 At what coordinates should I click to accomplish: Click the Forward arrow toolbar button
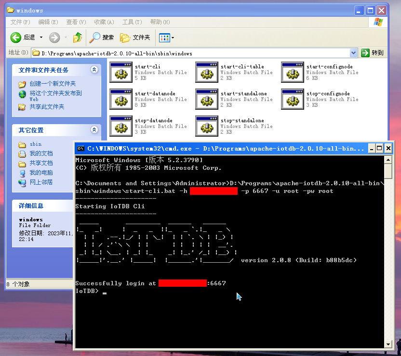click(x=54, y=38)
